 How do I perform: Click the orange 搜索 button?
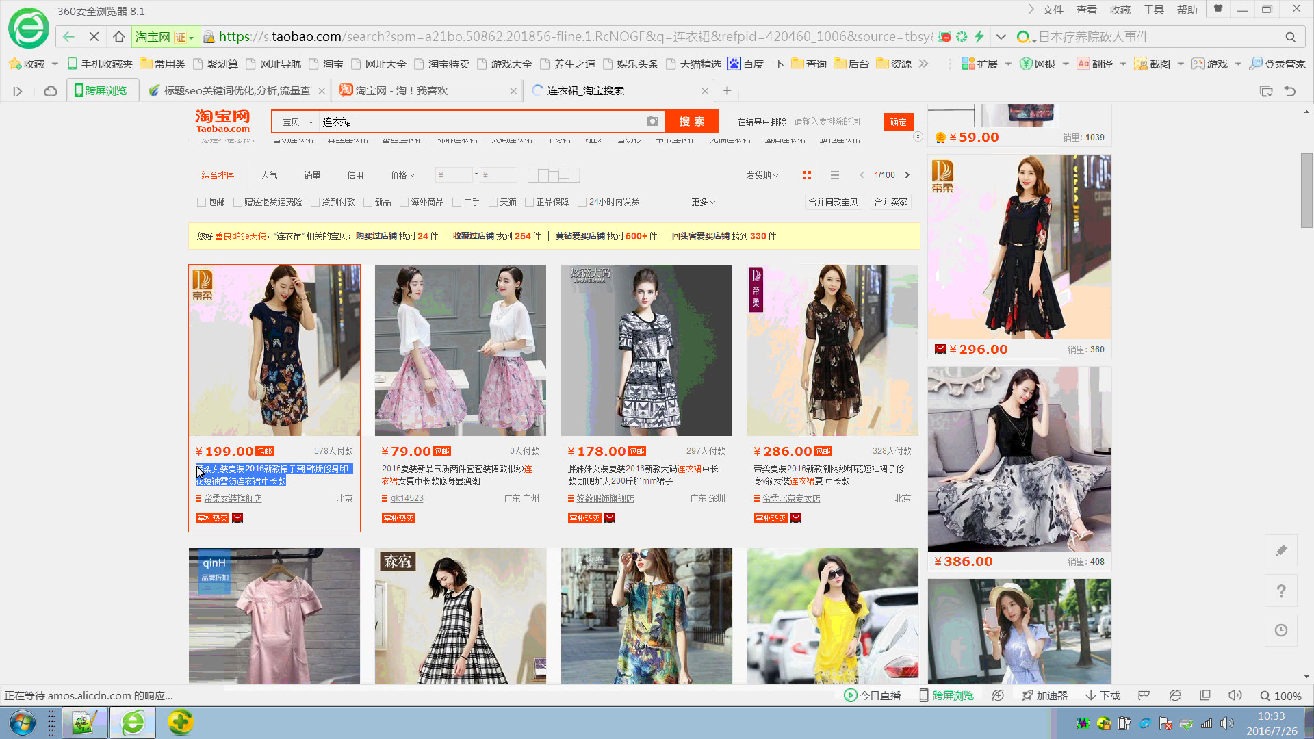(x=692, y=121)
